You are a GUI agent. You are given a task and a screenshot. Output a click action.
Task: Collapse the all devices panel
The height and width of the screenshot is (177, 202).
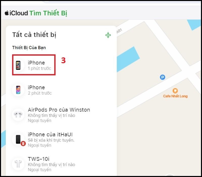point(108,35)
